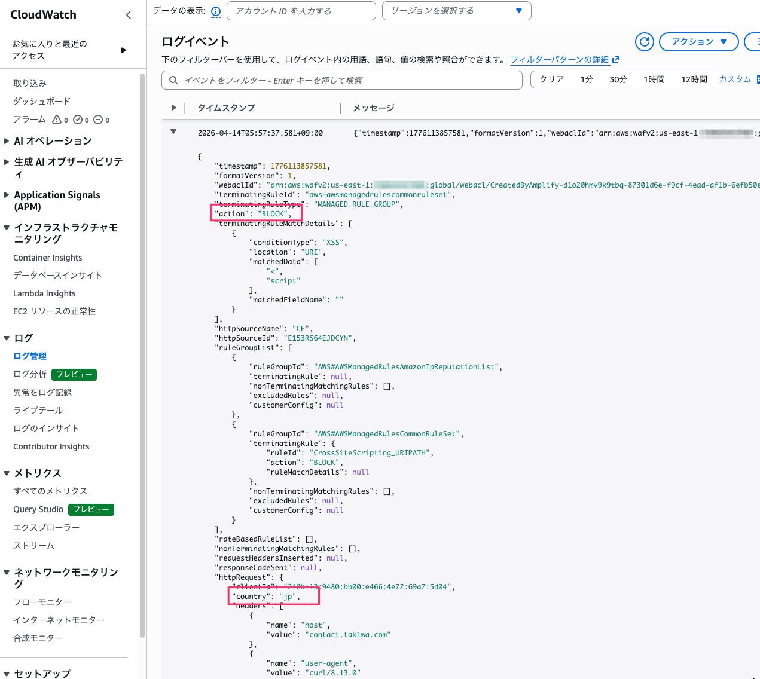Screen dimensions: 760x679
Task: Open ログのインサイト
Action: point(46,429)
